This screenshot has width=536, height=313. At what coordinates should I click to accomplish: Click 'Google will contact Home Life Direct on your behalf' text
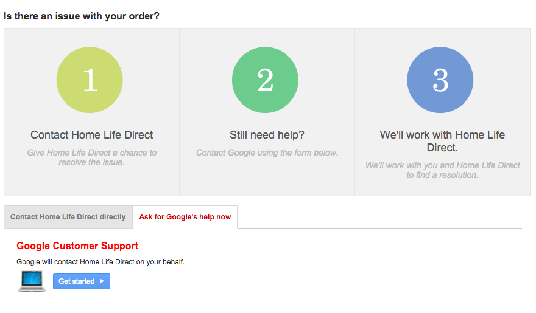click(100, 262)
